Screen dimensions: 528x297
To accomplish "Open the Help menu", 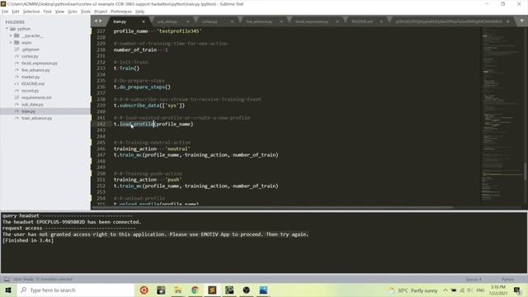I will click(x=139, y=12).
